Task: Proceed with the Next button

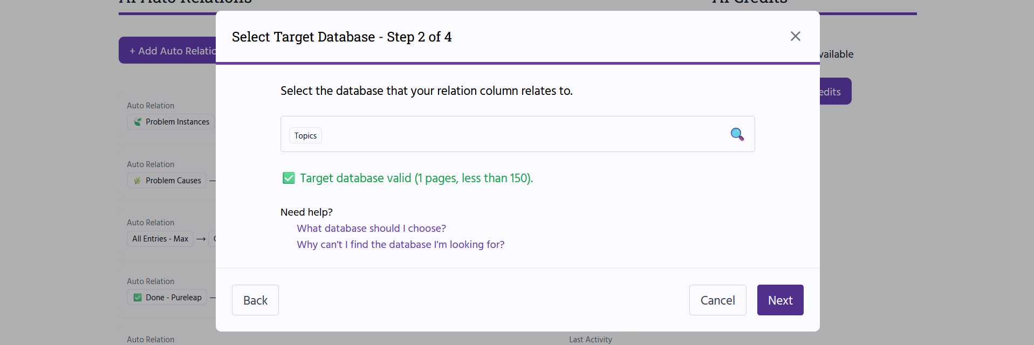Action: coord(780,300)
